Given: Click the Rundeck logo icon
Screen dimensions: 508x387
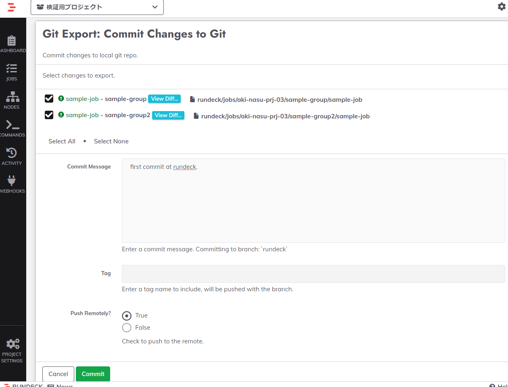Looking at the screenshot, I should [11, 7].
